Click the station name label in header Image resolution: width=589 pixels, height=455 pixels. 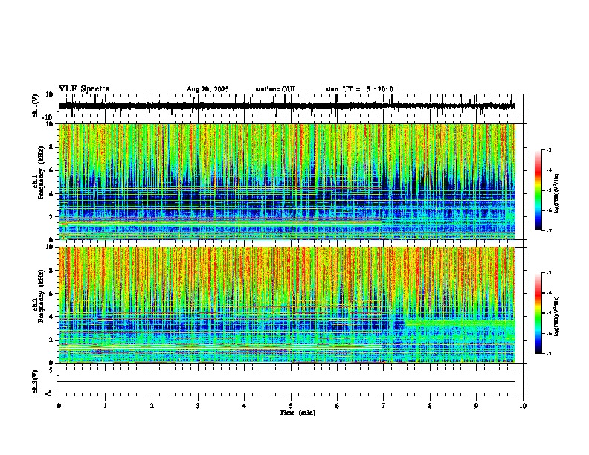tap(275, 89)
